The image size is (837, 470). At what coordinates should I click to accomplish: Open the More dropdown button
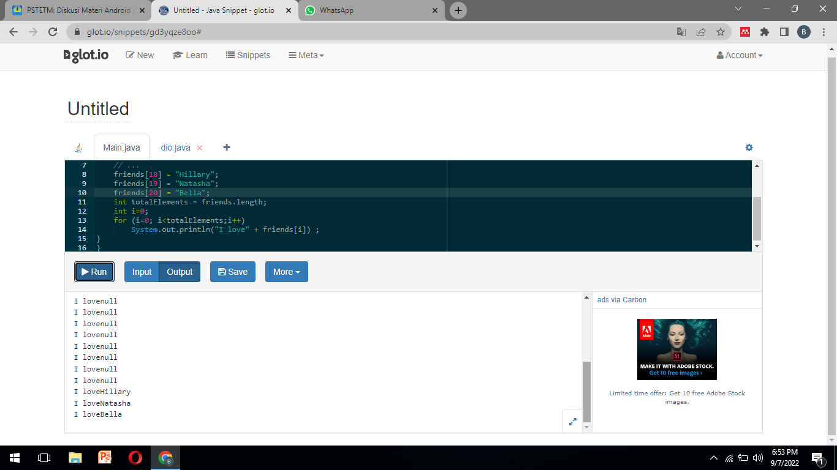pos(286,272)
